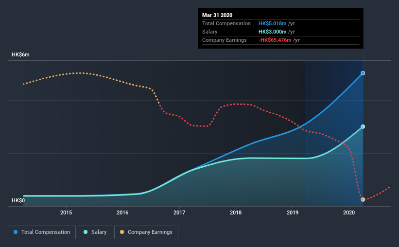399x247 pixels.
Task: Click the orange Company Earnings data point marker
Action: click(363, 199)
